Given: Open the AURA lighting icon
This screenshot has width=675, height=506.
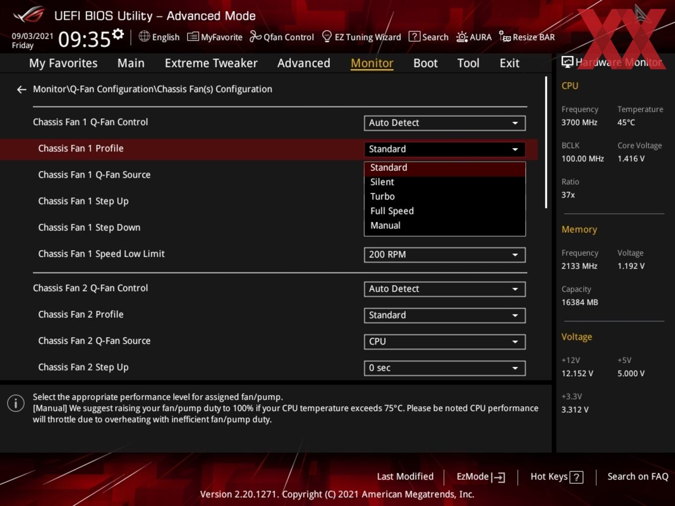Looking at the screenshot, I should [462, 37].
